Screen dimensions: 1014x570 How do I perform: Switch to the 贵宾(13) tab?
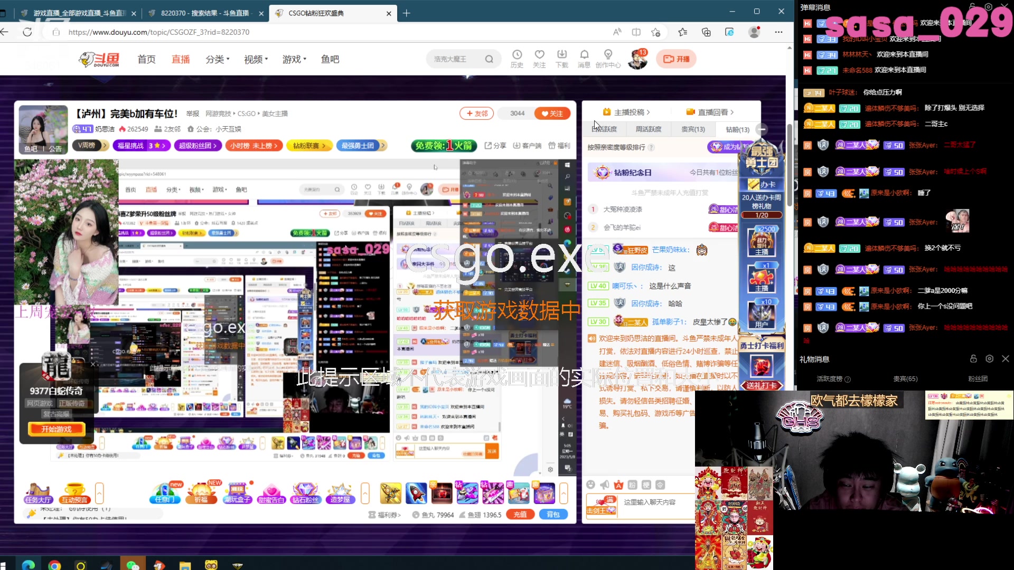[x=693, y=129]
